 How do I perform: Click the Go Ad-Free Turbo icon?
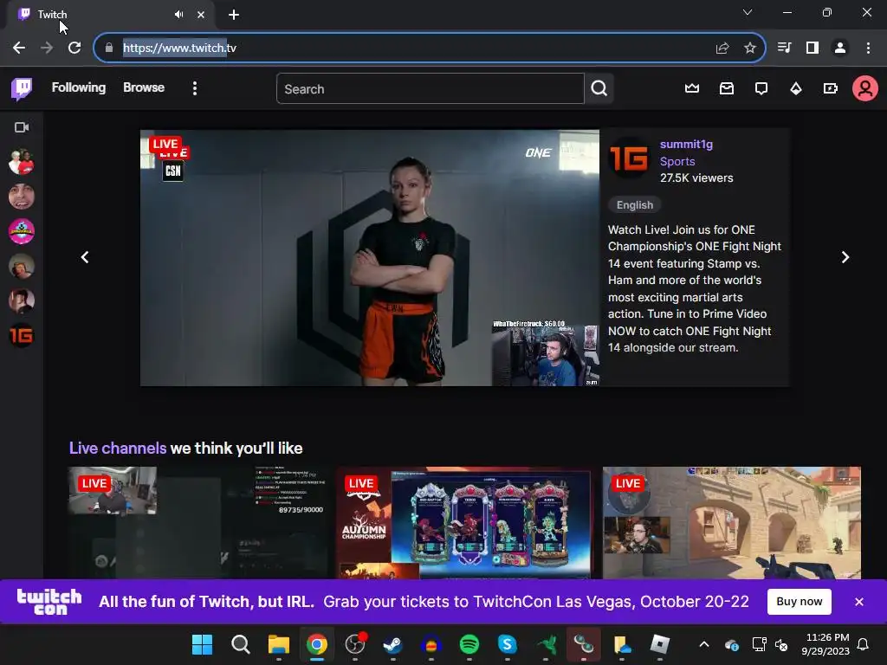pyautogui.click(x=831, y=88)
